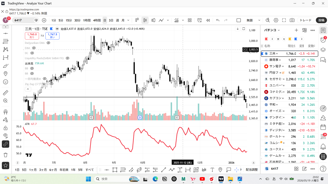The height and width of the screenshot is (184, 328).
Task: Open the watchlist advanced view table icon
Action: [x=304, y=30]
